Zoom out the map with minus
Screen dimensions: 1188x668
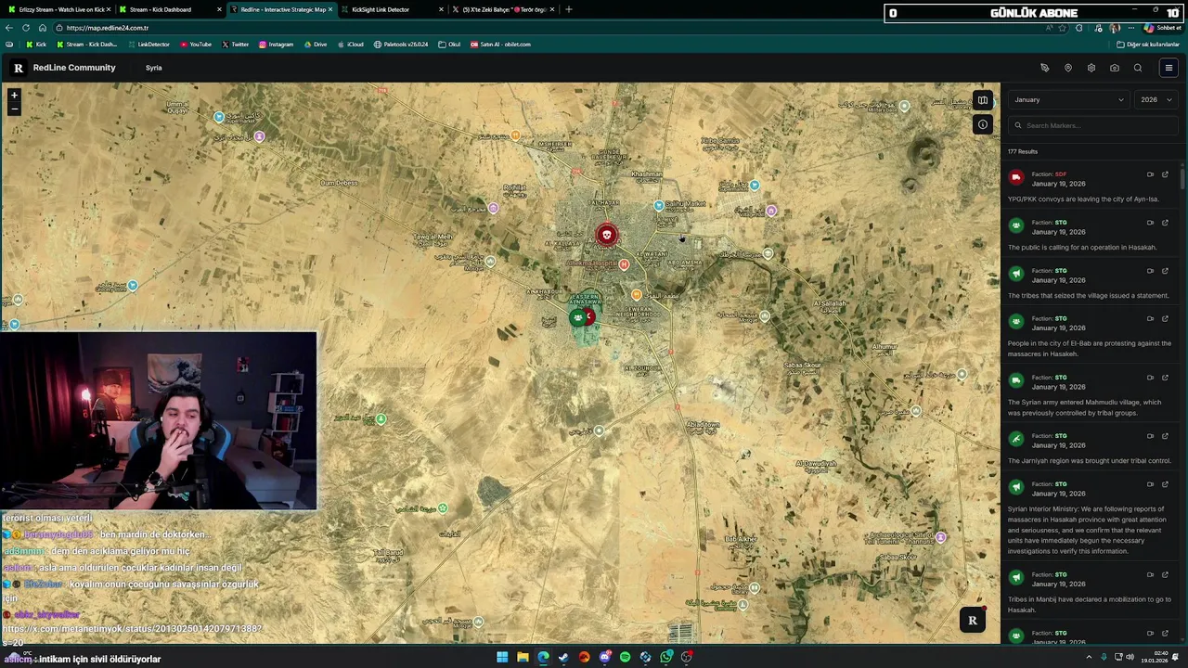coord(14,109)
